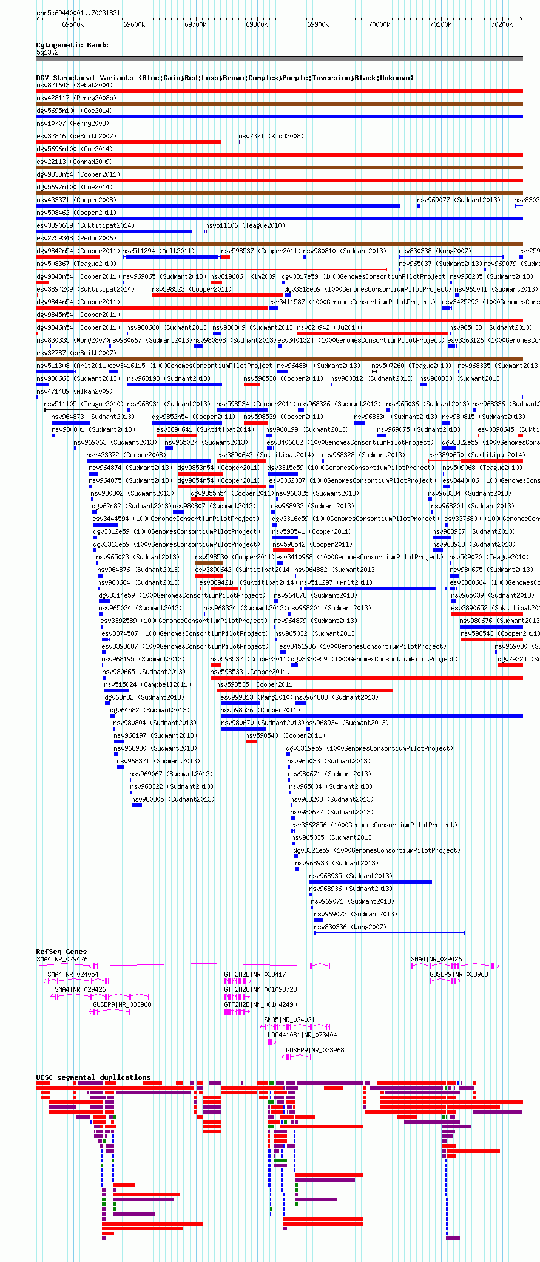Viewport: 540px width, 1262px height.
Task: Open variant esv22113 (Conrad2009)
Action: 74,162
